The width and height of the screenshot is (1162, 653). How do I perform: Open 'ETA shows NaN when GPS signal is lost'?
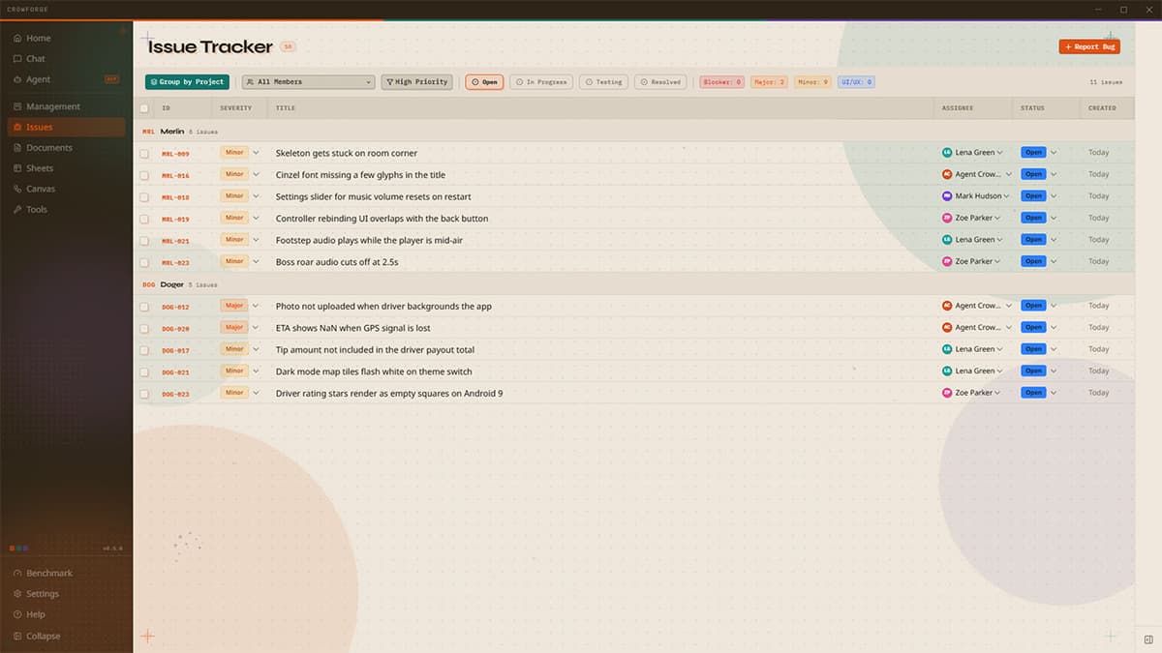(x=352, y=328)
